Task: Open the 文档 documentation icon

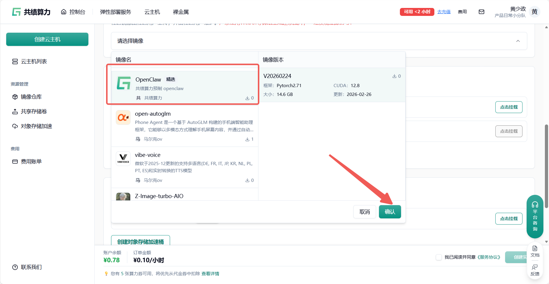Action: pos(535,251)
